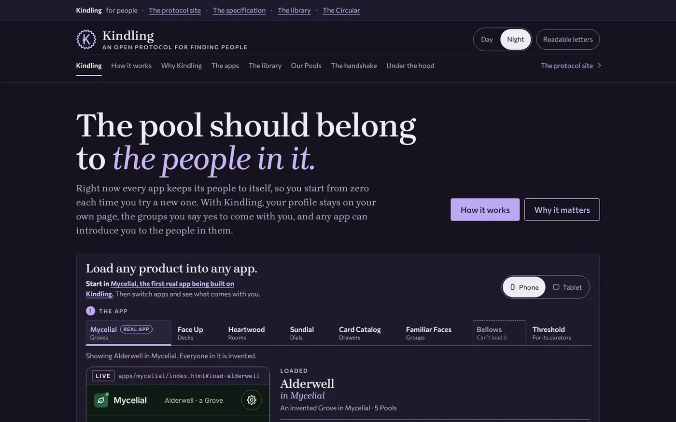Open The Circular link
Image resolution: width=676 pixels, height=422 pixels.
click(341, 10)
